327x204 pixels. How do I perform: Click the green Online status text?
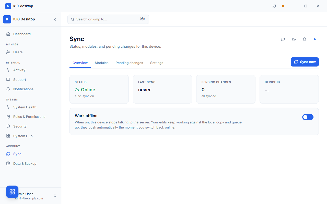[x=88, y=90]
